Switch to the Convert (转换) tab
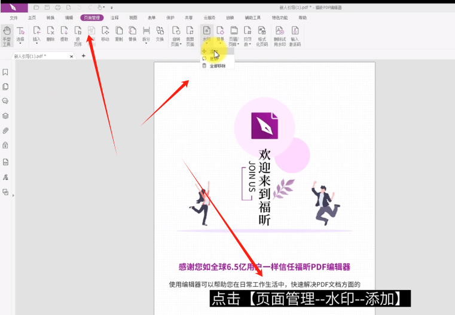 (x=50, y=18)
